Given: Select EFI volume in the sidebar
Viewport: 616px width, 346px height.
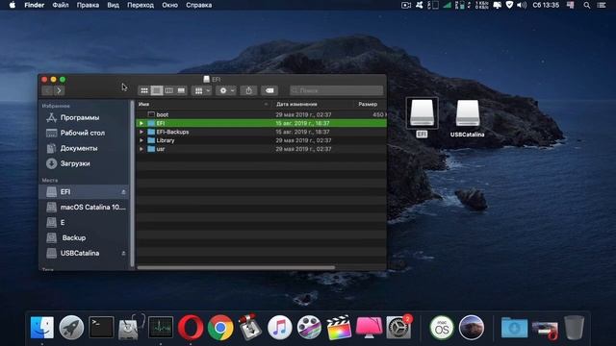Looking at the screenshot, I should click(x=84, y=192).
